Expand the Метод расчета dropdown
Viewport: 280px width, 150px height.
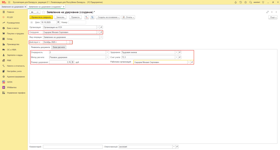pyautogui.click(x=107, y=57)
